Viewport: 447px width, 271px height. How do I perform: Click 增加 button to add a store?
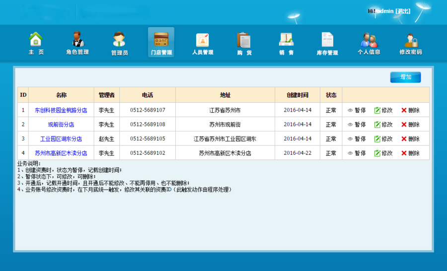[405, 77]
